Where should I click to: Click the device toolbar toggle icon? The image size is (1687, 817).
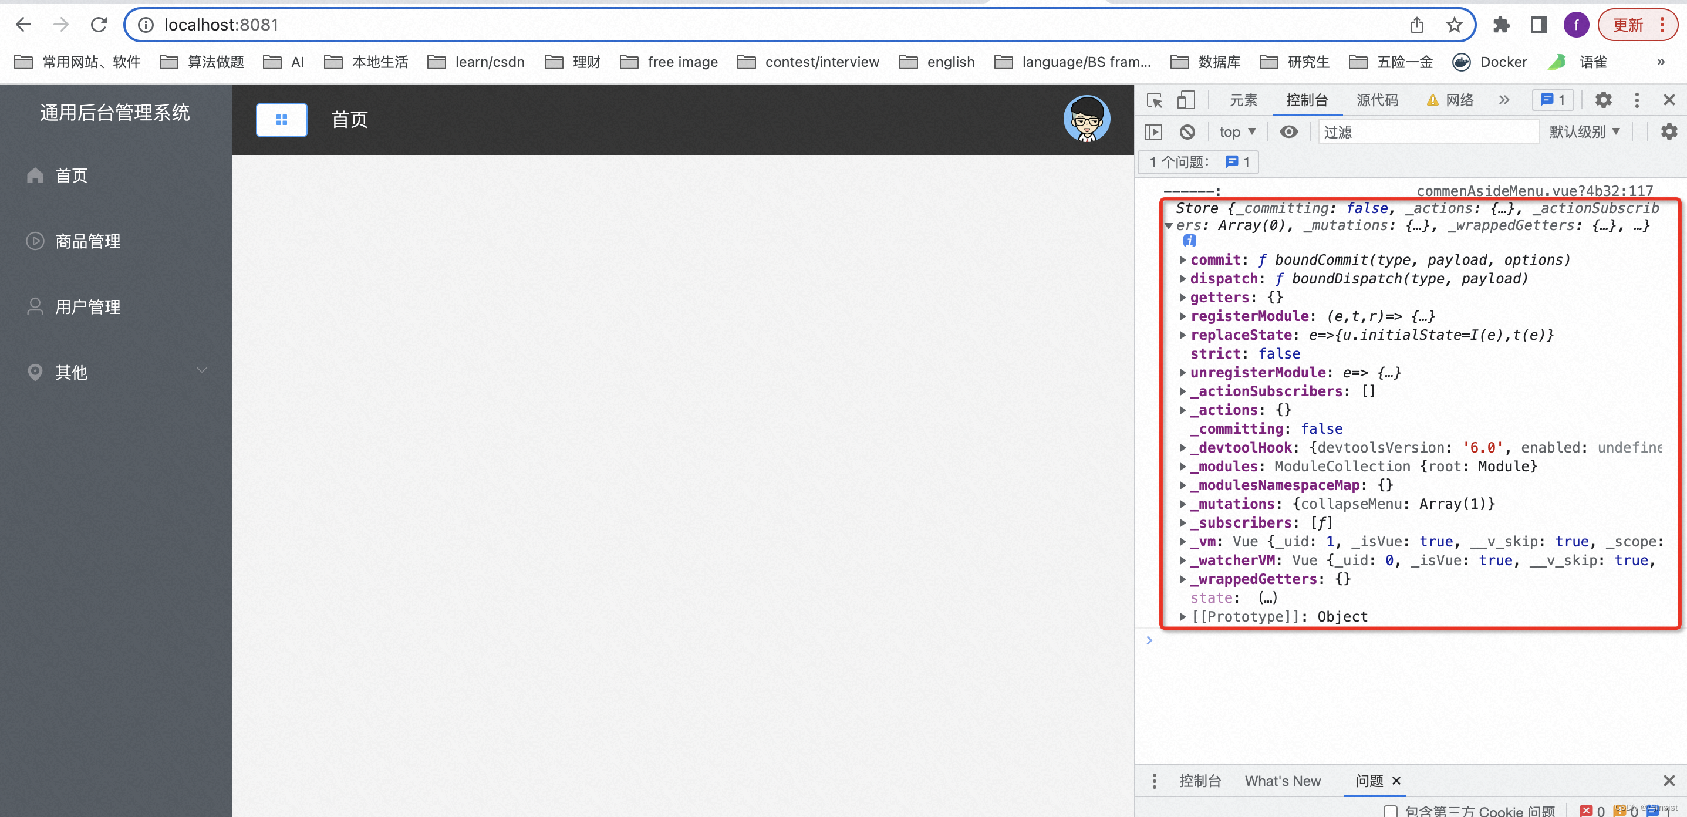coord(1185,99)
